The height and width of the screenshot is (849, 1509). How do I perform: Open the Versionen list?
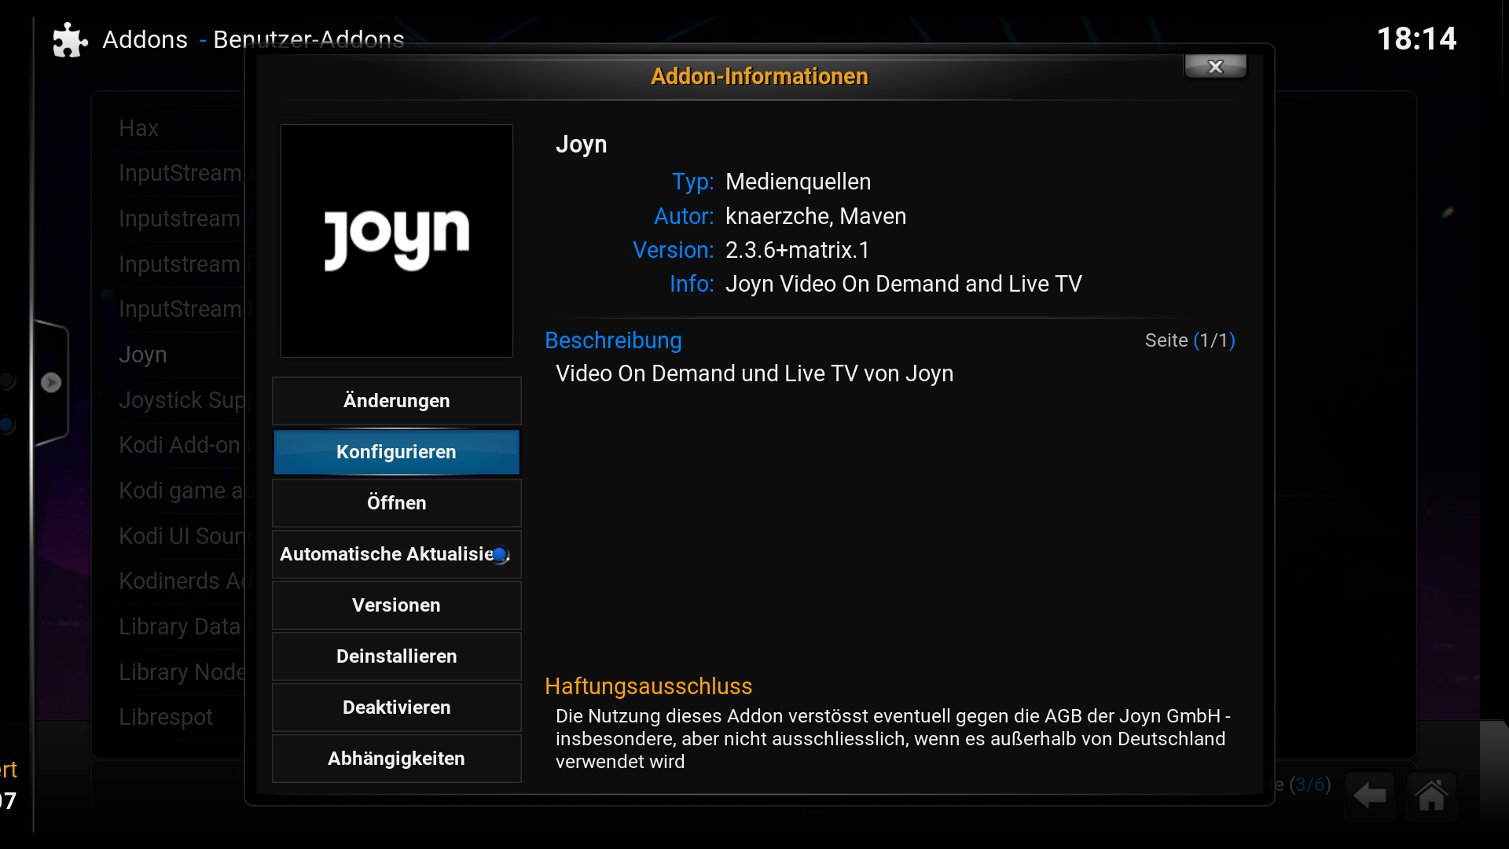click(x=396, y=605)
